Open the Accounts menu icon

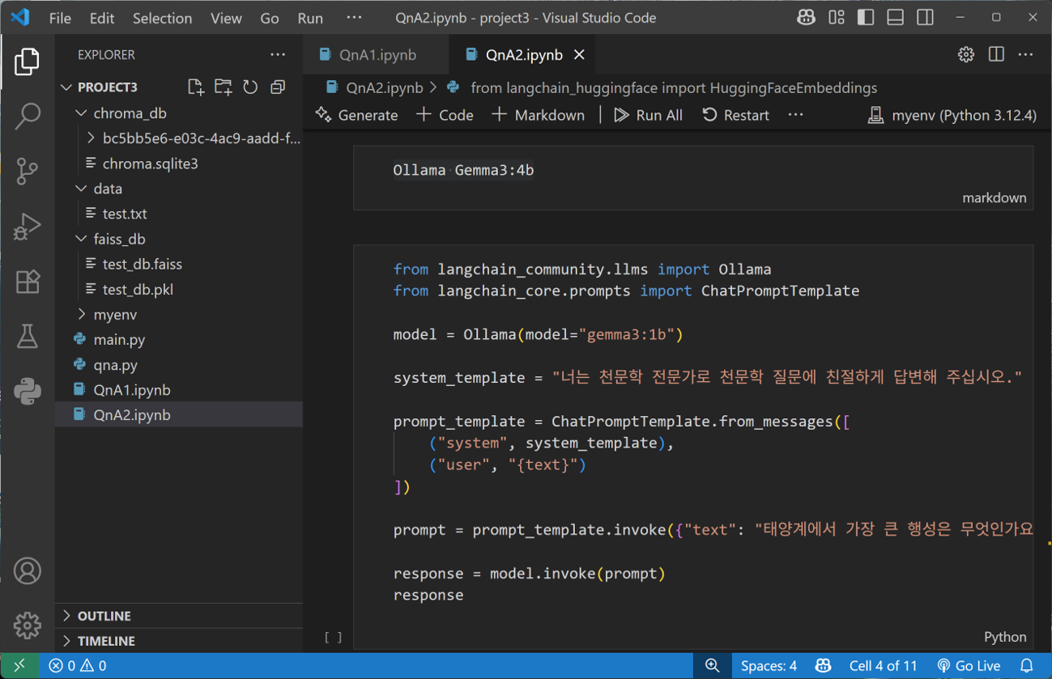pyautogui.click(x=27, y=571)
